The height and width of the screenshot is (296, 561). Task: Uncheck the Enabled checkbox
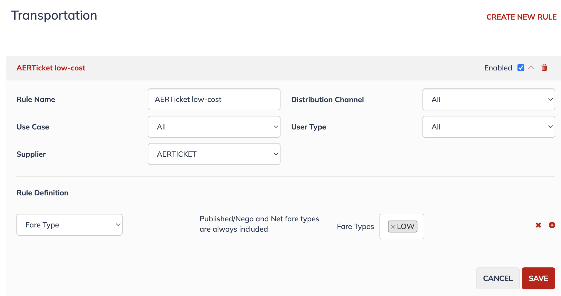click(x=521, y=68)
